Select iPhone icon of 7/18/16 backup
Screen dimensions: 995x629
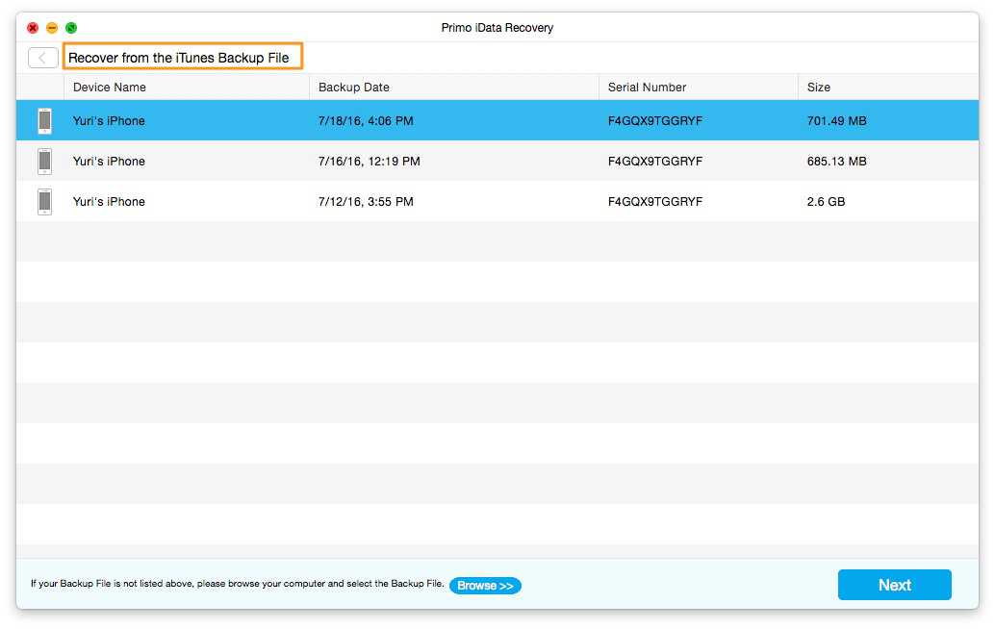44,120
